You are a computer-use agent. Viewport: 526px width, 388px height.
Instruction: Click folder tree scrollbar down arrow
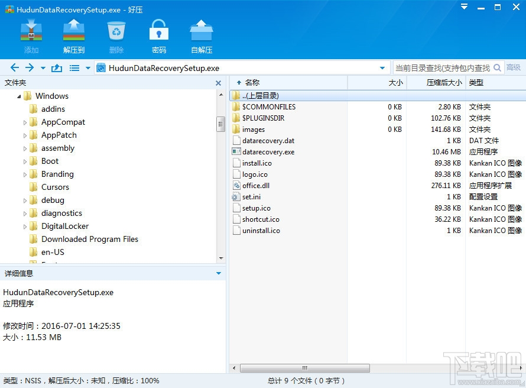pyautogui.click(x=220, y=258)
